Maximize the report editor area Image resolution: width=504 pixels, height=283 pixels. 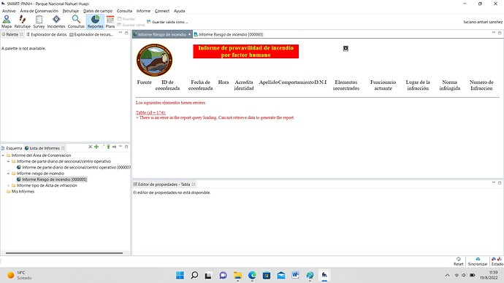point(500,33)
